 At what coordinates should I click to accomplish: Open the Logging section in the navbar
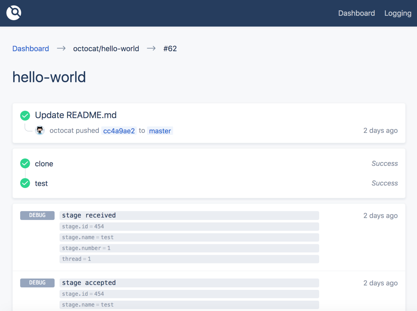(397, 13)
